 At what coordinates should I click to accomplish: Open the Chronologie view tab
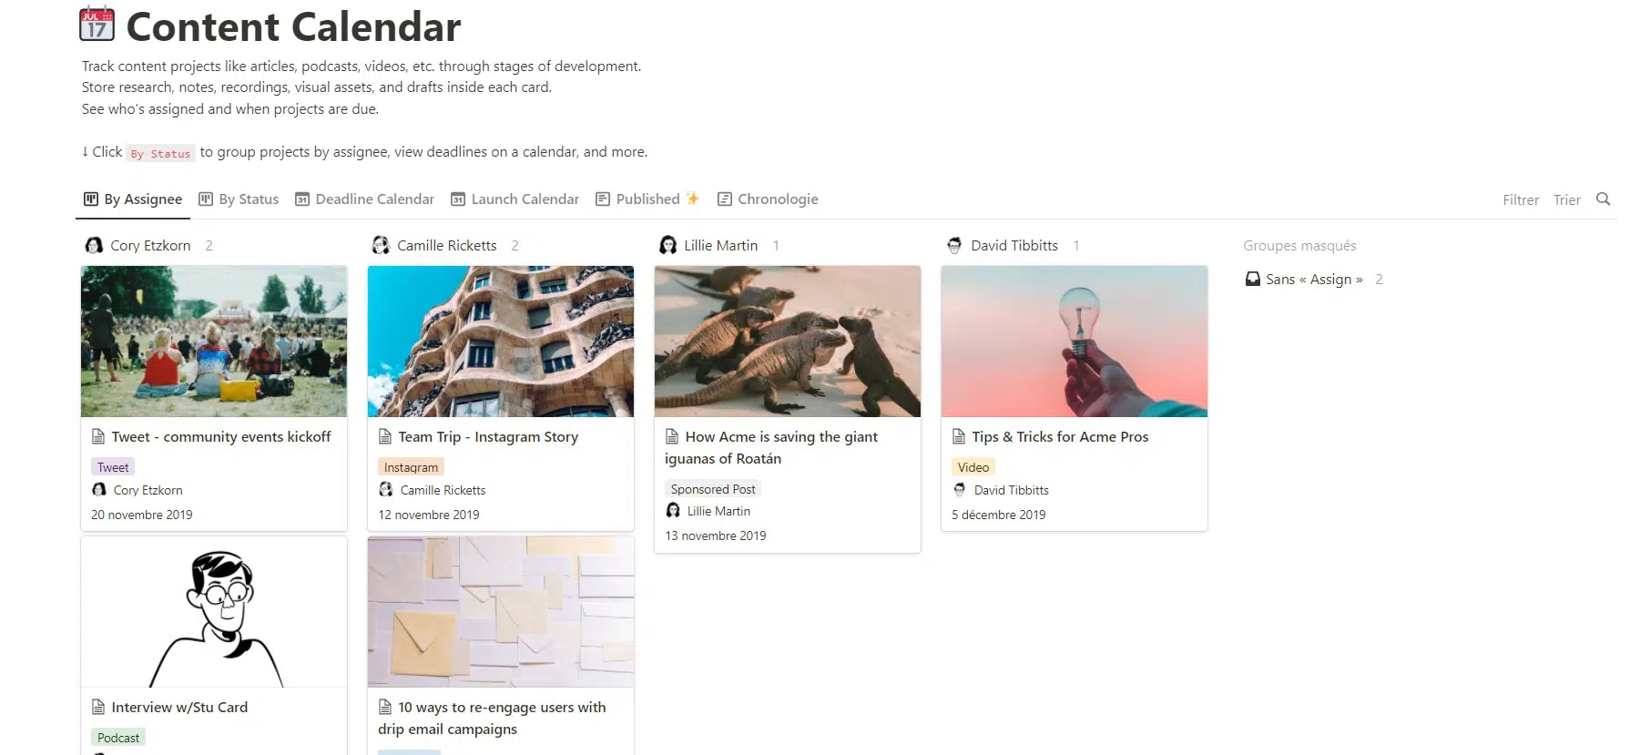(x=768, y=199)
